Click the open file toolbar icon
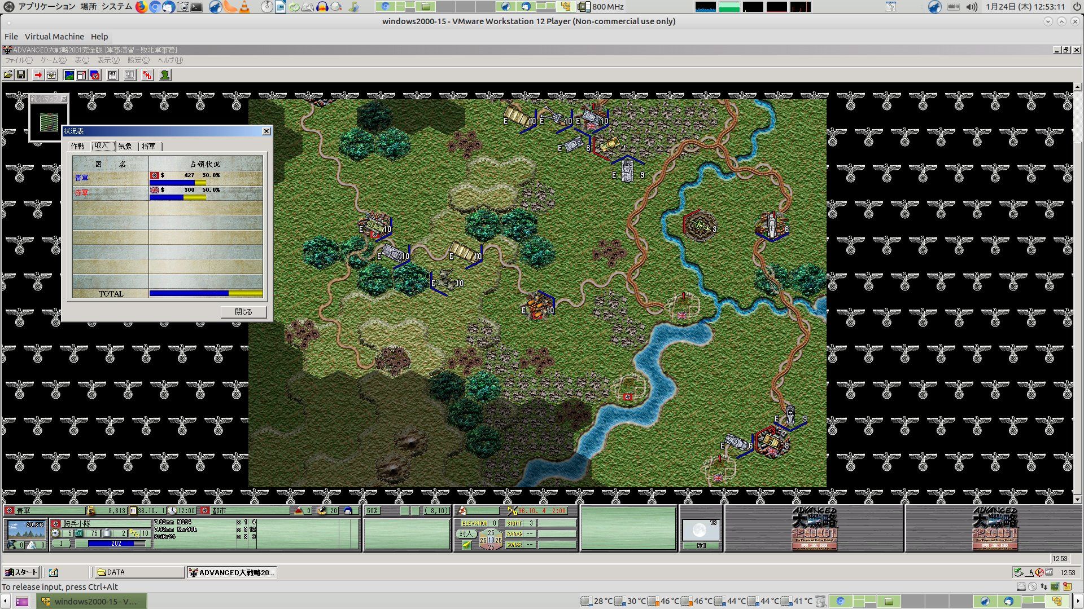1084x609 pixels. [8, 75]
